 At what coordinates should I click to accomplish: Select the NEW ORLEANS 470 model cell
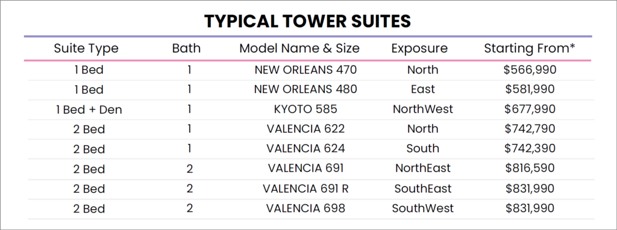(x=305, y=70)
